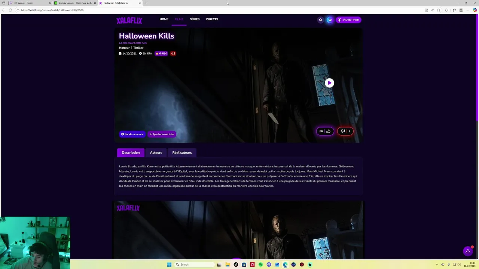Open the search magnifier icon
Image resolution: width=479 pixels, height=269 pixels.
tap(320, 20)
